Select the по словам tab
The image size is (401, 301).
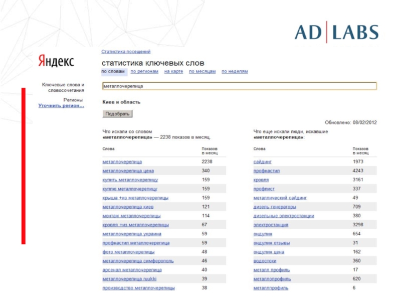click(113, 71)
